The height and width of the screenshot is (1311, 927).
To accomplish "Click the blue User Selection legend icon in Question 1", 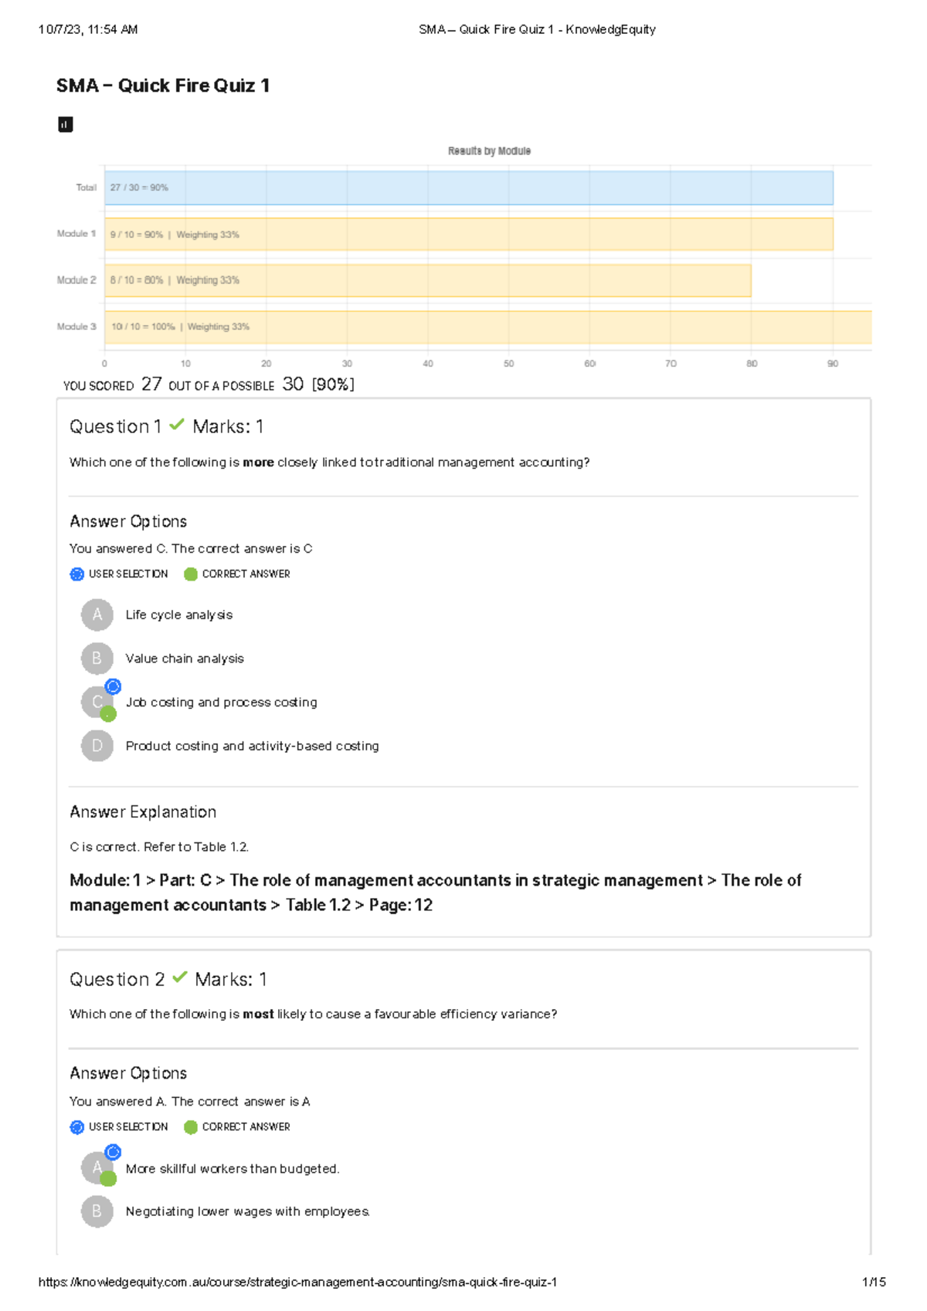I will pyautogui.click(x=77, y=574).
